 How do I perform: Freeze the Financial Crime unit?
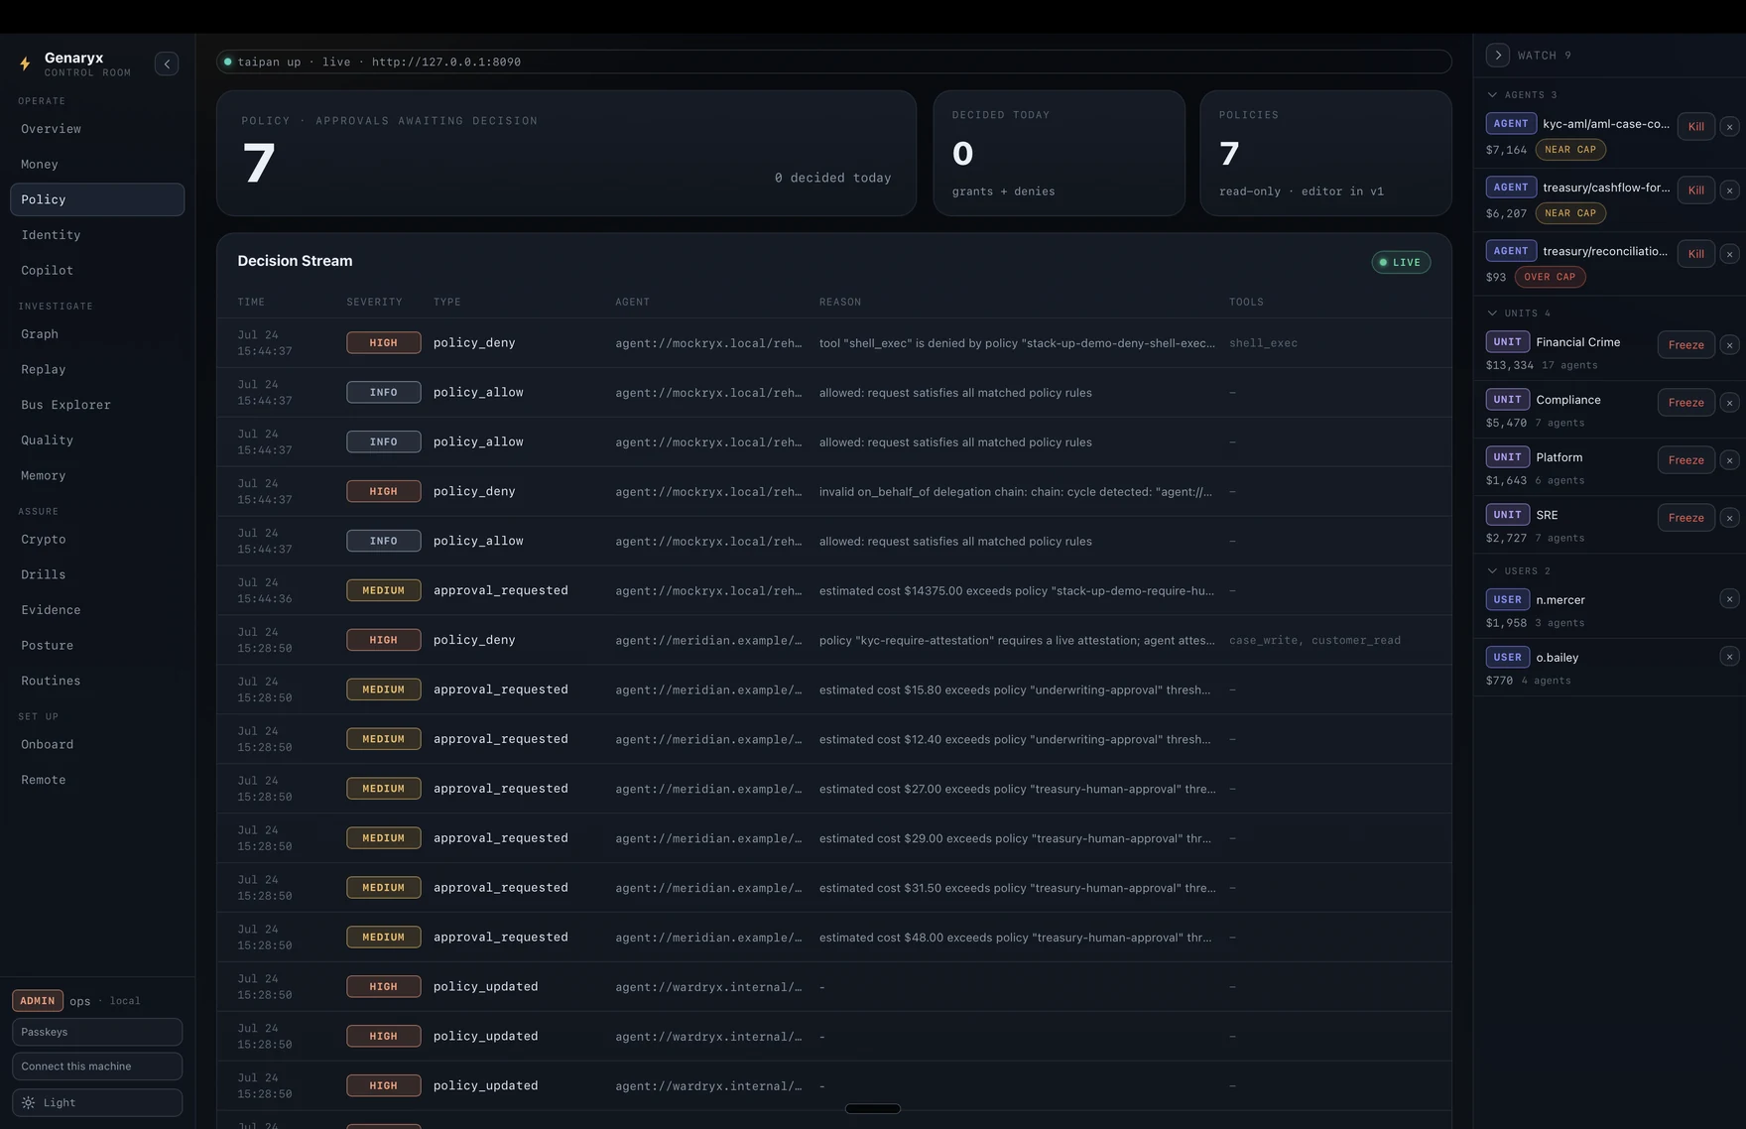click(x=1685, y=344)
